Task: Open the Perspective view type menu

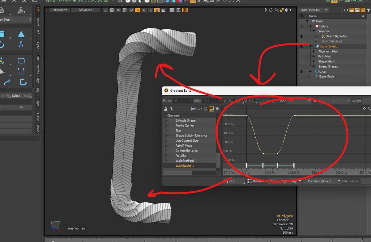Action: pyautogui.click(x=59, y=10)
